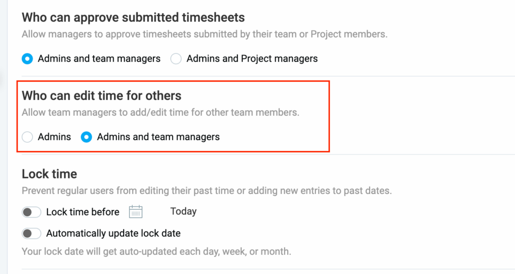Enable the "Lock time before" switch
Viewport: 515px width, 274px height.
tap(31, 212)
